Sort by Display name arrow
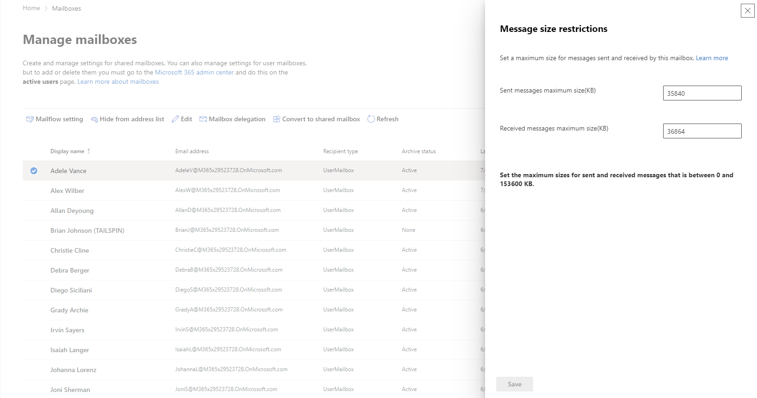757x398 pixels. [x=89, y=151]
